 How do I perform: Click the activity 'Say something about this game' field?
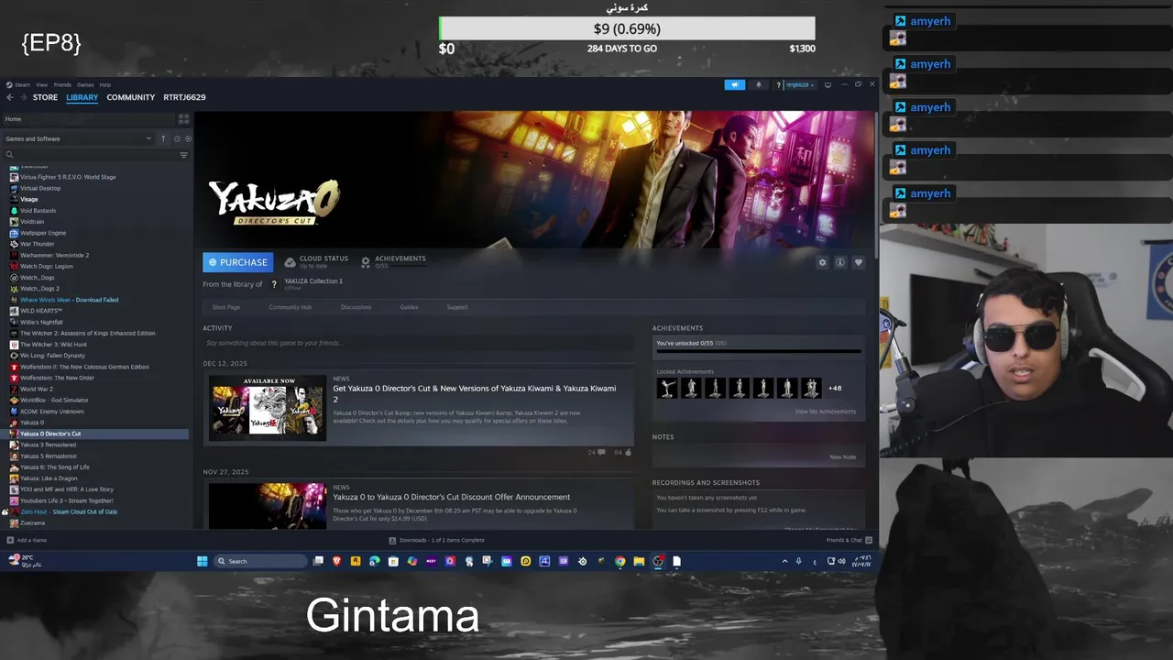point(418,343)
